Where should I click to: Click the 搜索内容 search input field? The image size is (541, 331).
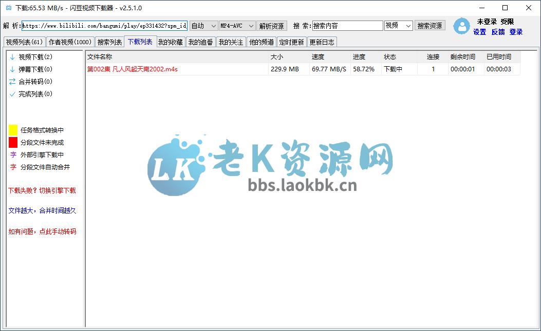[x=347, y=26]
